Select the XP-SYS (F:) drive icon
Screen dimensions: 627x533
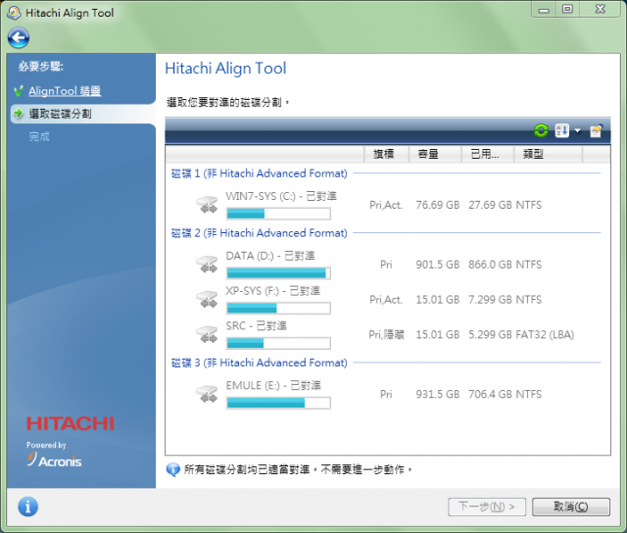pyautogui.click(x=207, y=299)
